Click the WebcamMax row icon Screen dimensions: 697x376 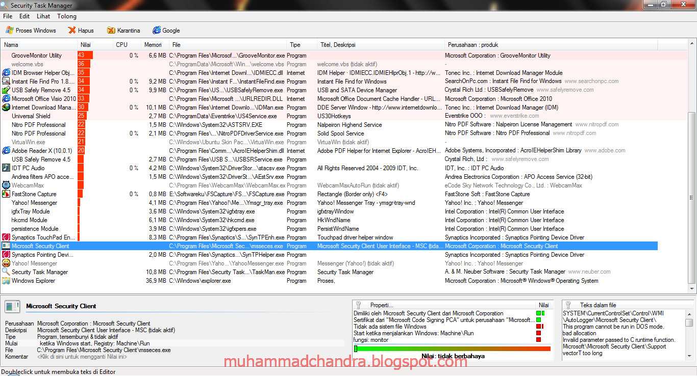pos(6,185)
